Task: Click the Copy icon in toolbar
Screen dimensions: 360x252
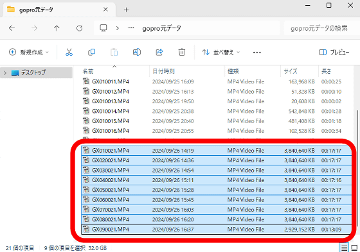Action: tap(91, 52)
